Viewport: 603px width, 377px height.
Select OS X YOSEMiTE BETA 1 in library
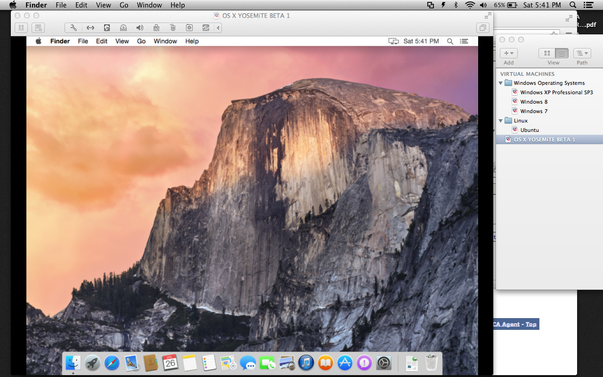(x=549, y=139)
